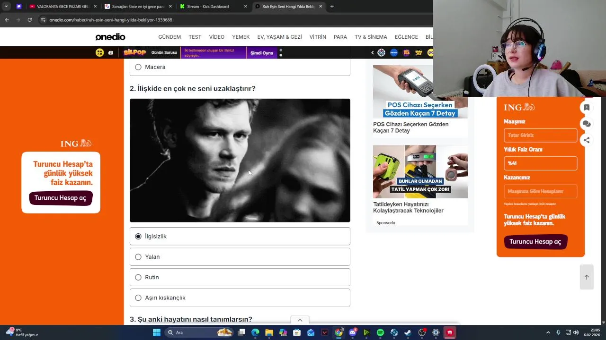Open the Windows Start menu

157,332
